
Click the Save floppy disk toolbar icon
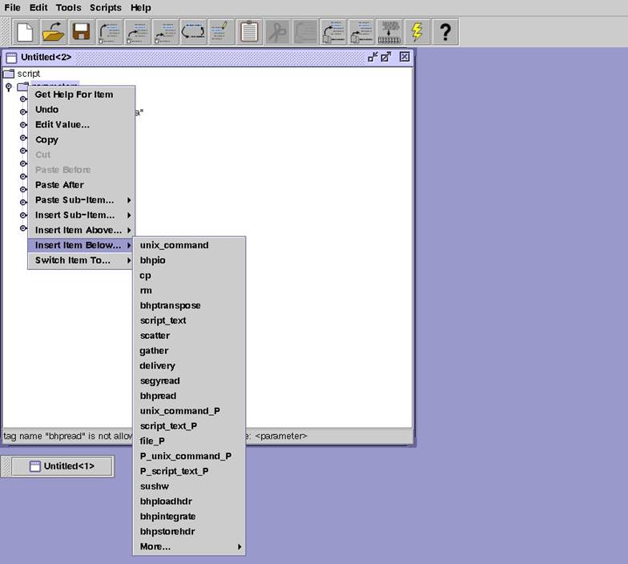[81, 32]
